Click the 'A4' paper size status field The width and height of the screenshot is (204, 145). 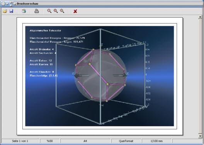point(85,141)
